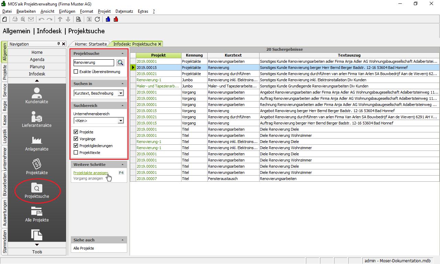Enable the Exakte Übereinstimmung checkbox

coord(76,72)
